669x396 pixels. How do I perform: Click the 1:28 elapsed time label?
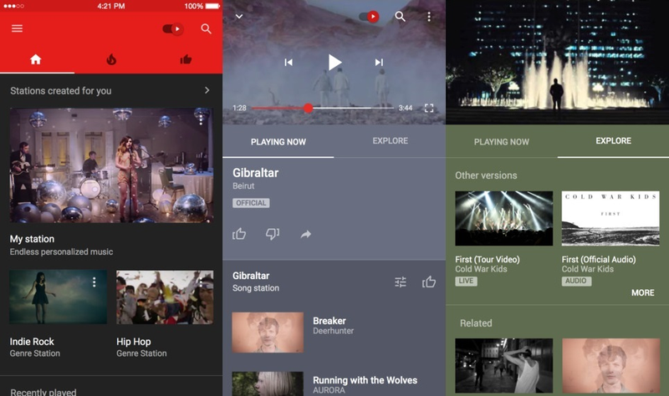click(x=239, y=109)
